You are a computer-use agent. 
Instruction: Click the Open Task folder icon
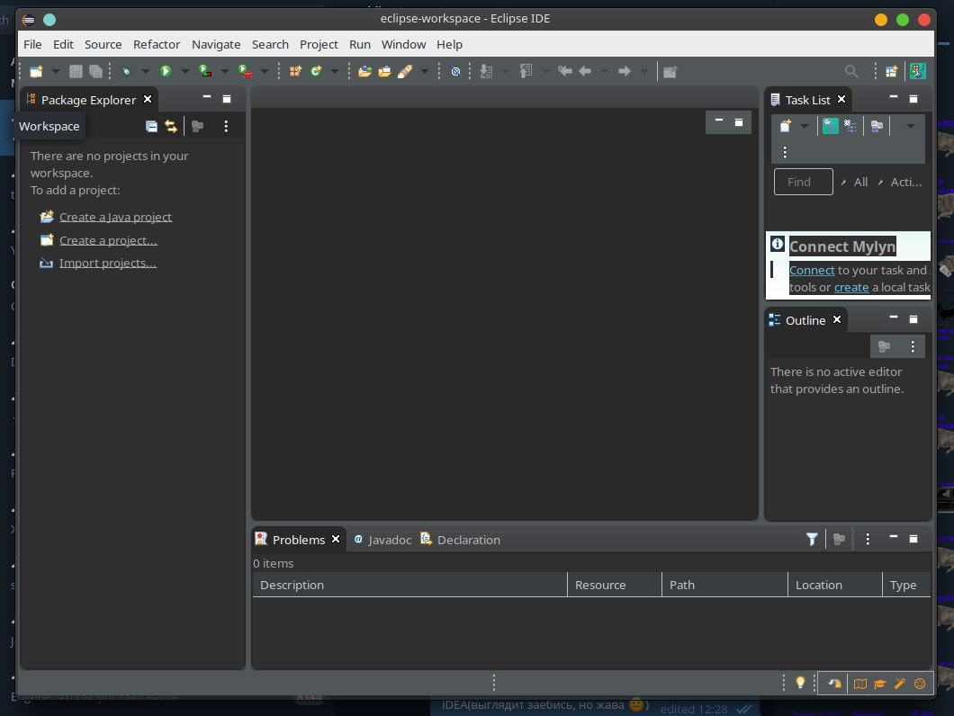[384, 71]
